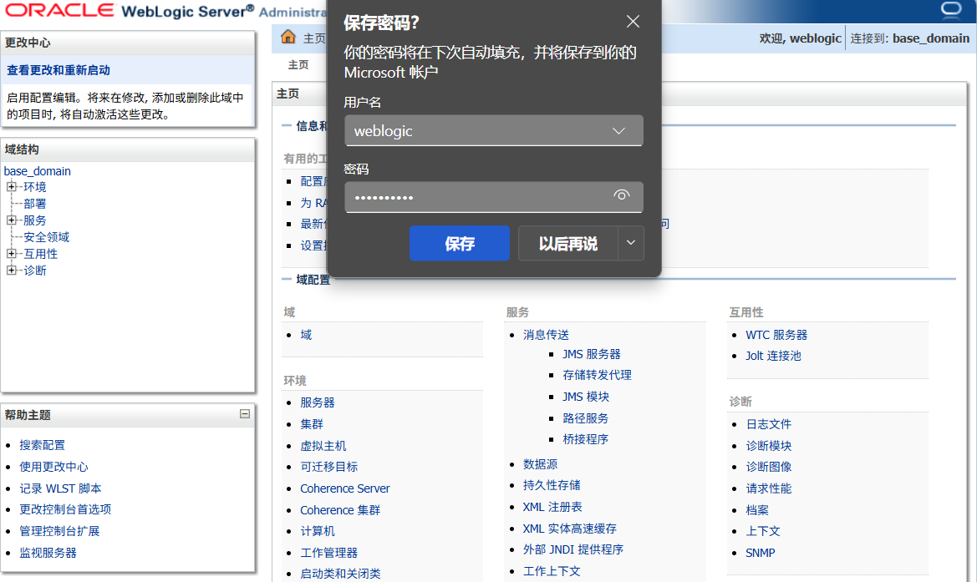Image resolution: width=977 pixels, height=582 pixels.
Task: Open base_domain root in domain tree
Action: 38,171
